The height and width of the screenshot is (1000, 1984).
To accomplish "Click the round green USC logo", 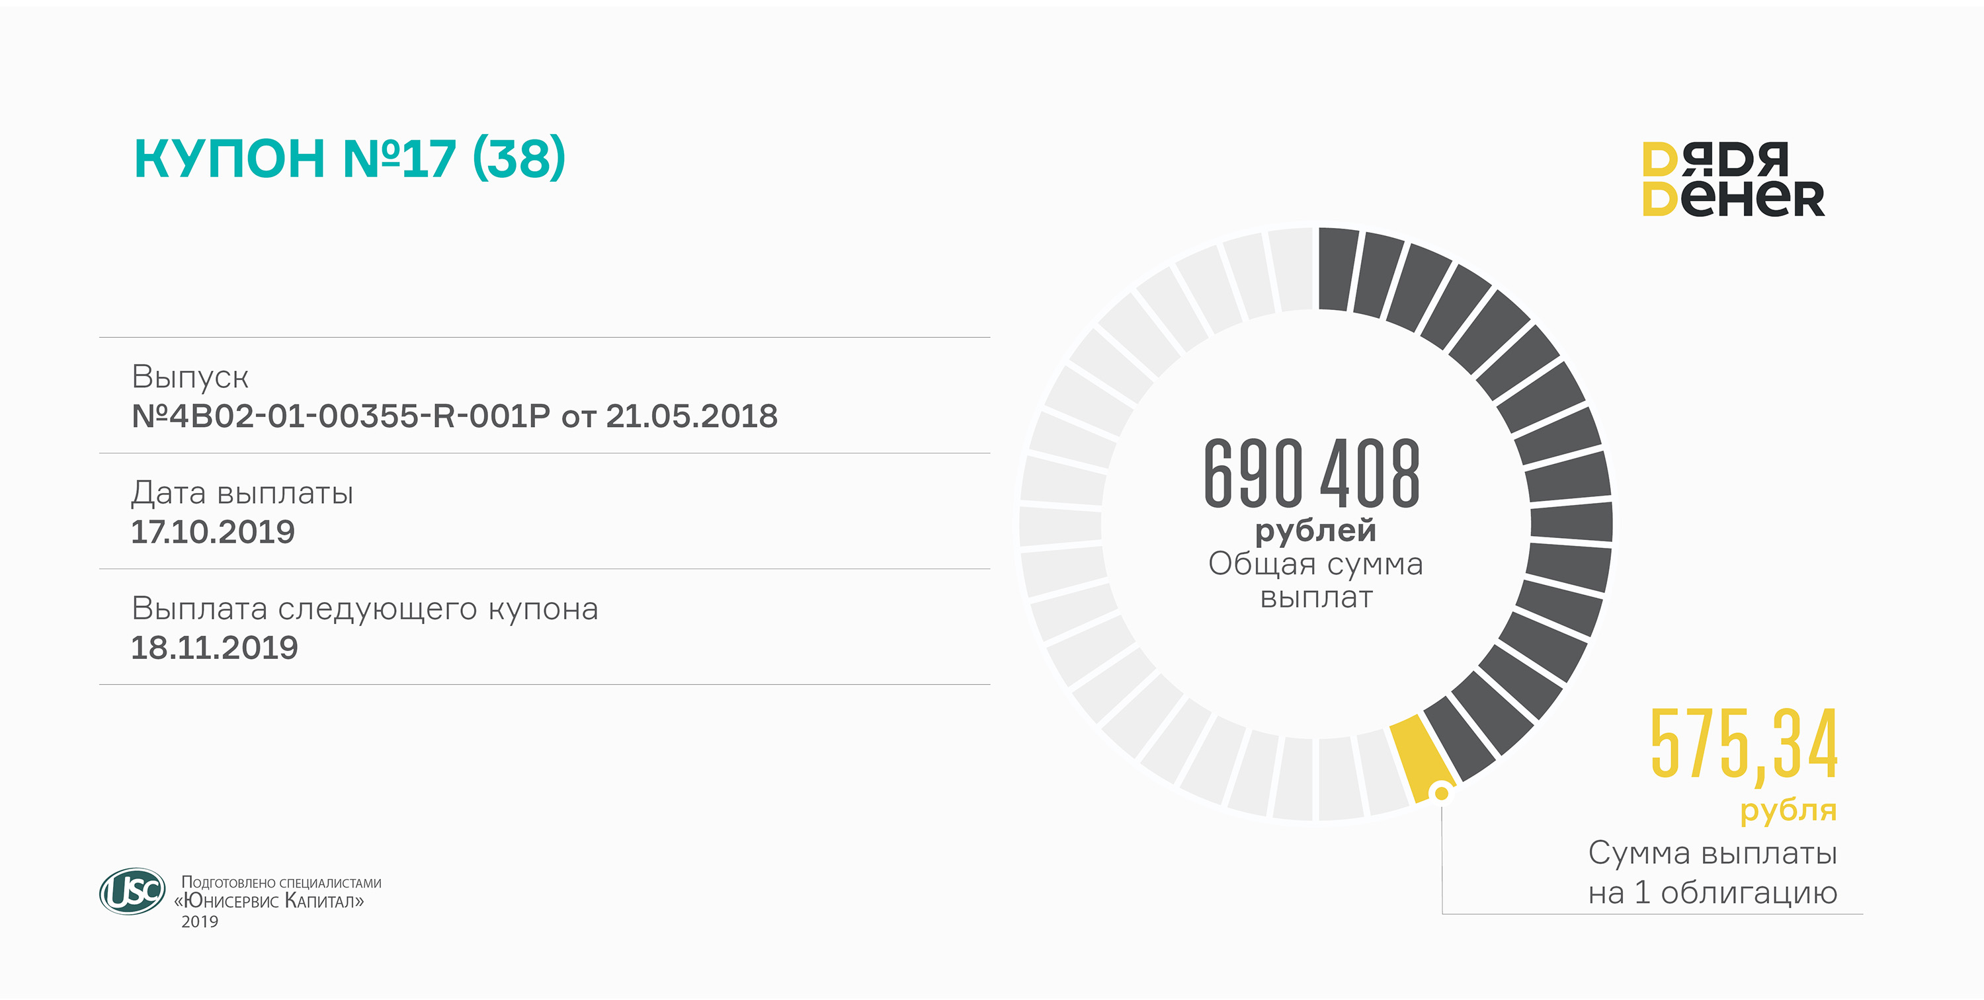I will click(x=132, y=891).
